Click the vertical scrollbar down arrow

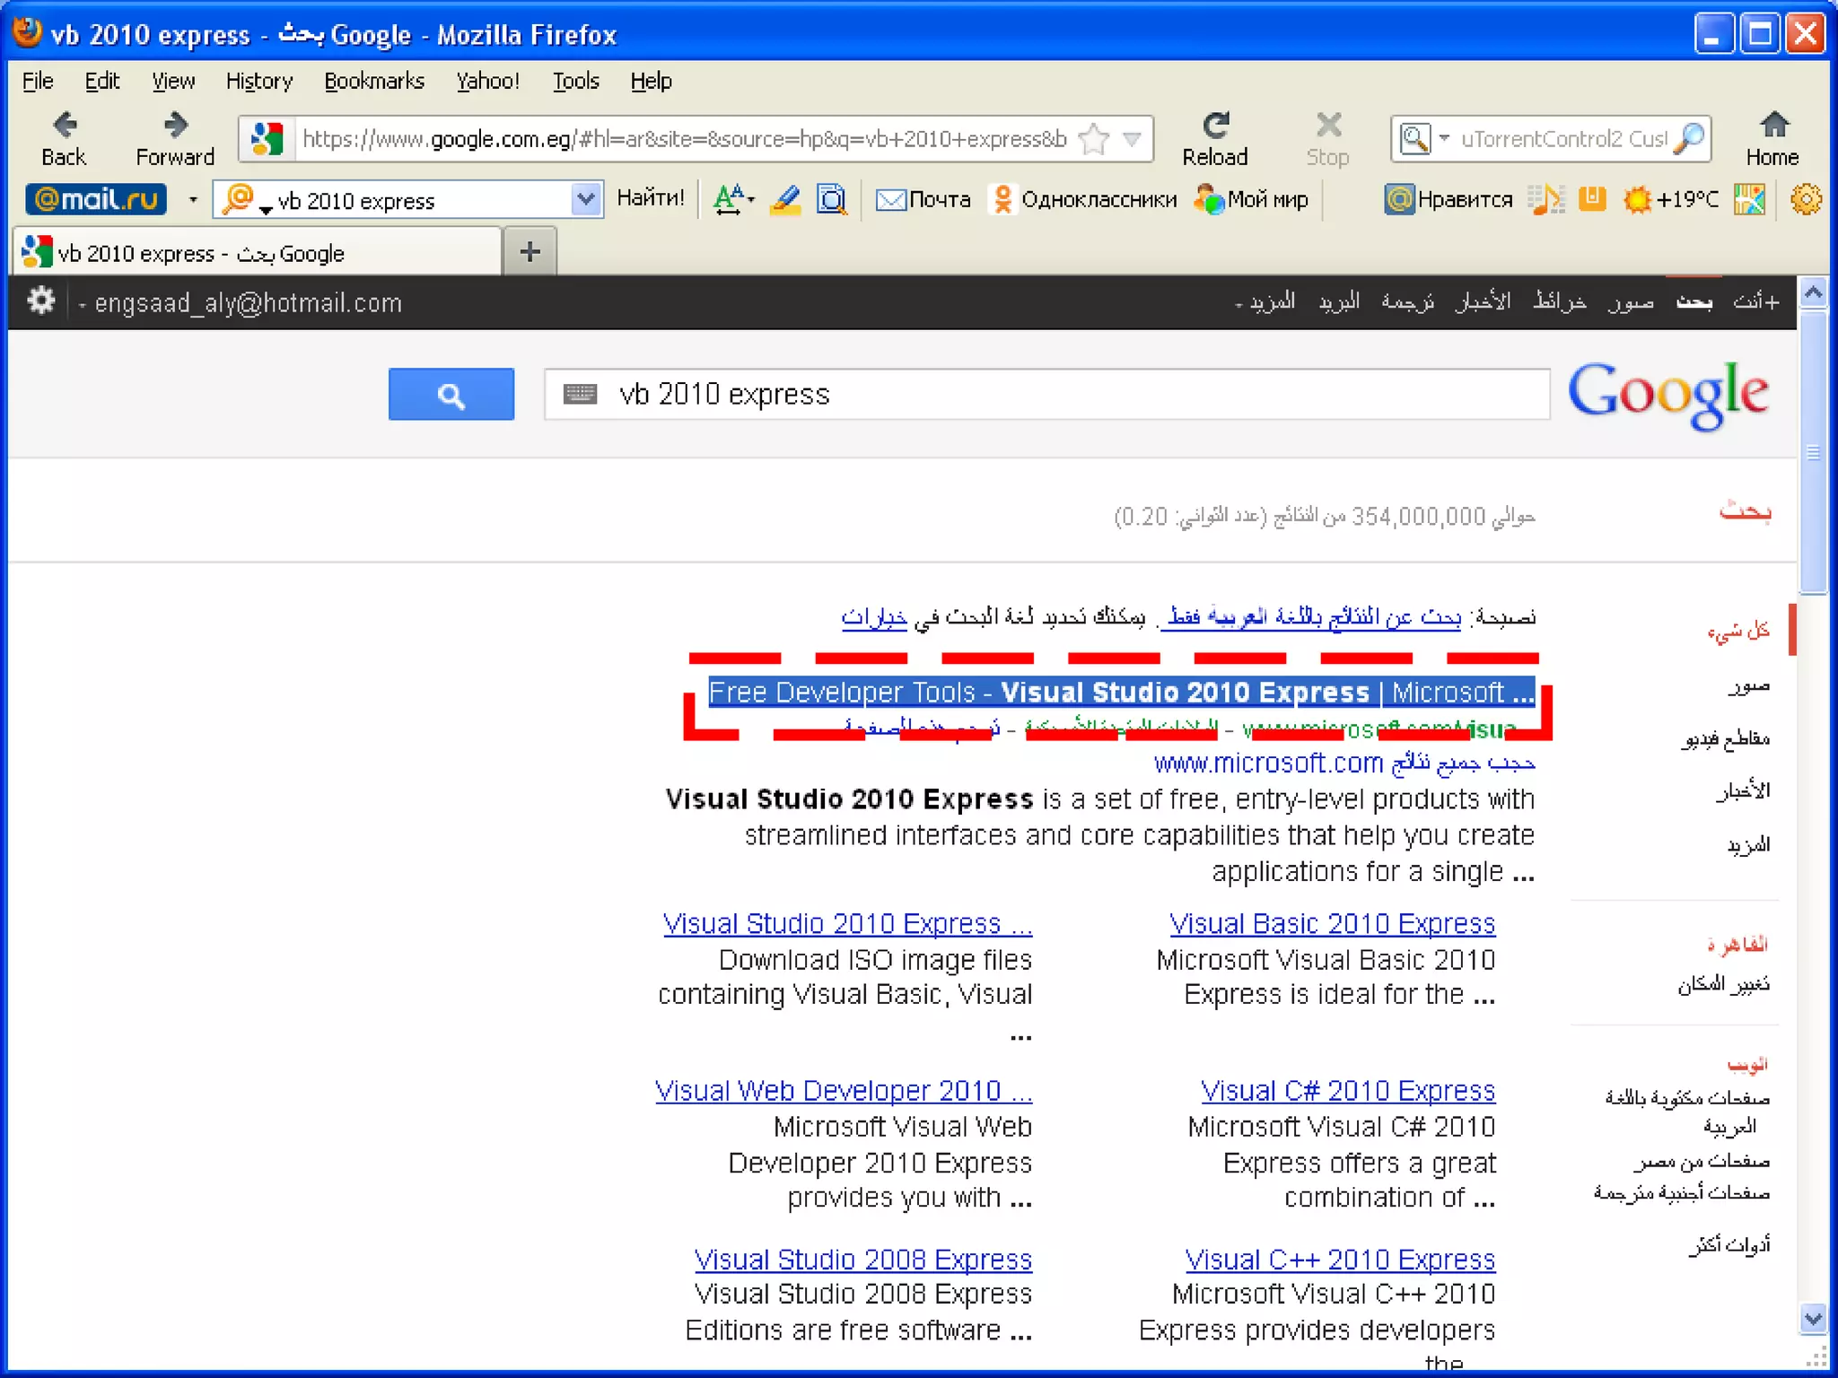(x=1813, y=1318)
